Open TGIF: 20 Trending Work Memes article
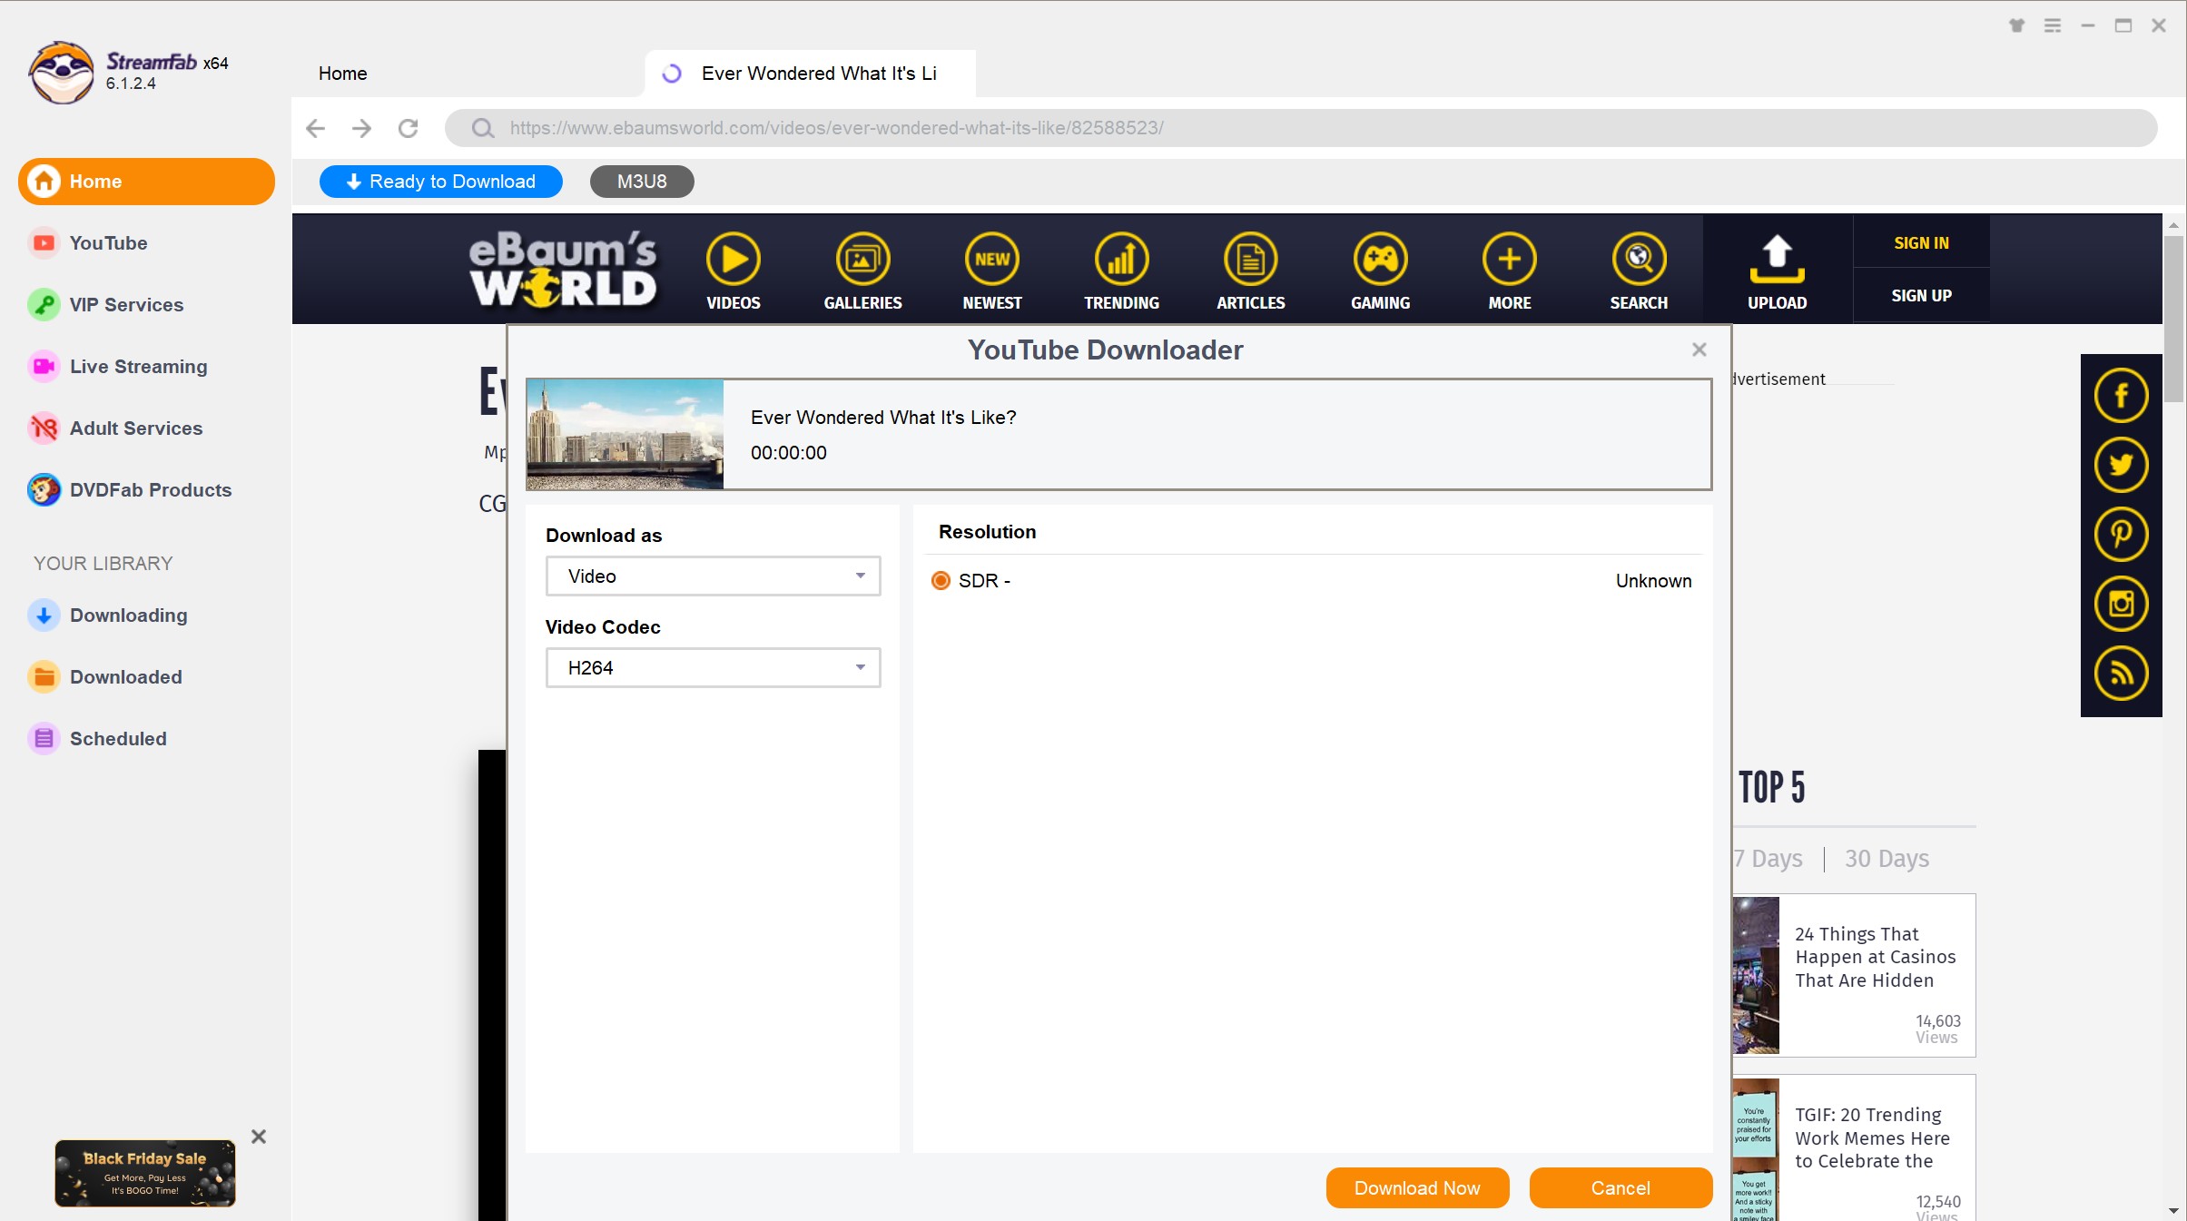The image size is (2187, 1221). (1872, 1137)
